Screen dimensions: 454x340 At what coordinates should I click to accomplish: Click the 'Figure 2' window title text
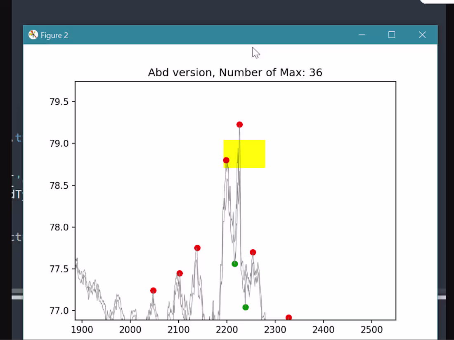point(54,35)
